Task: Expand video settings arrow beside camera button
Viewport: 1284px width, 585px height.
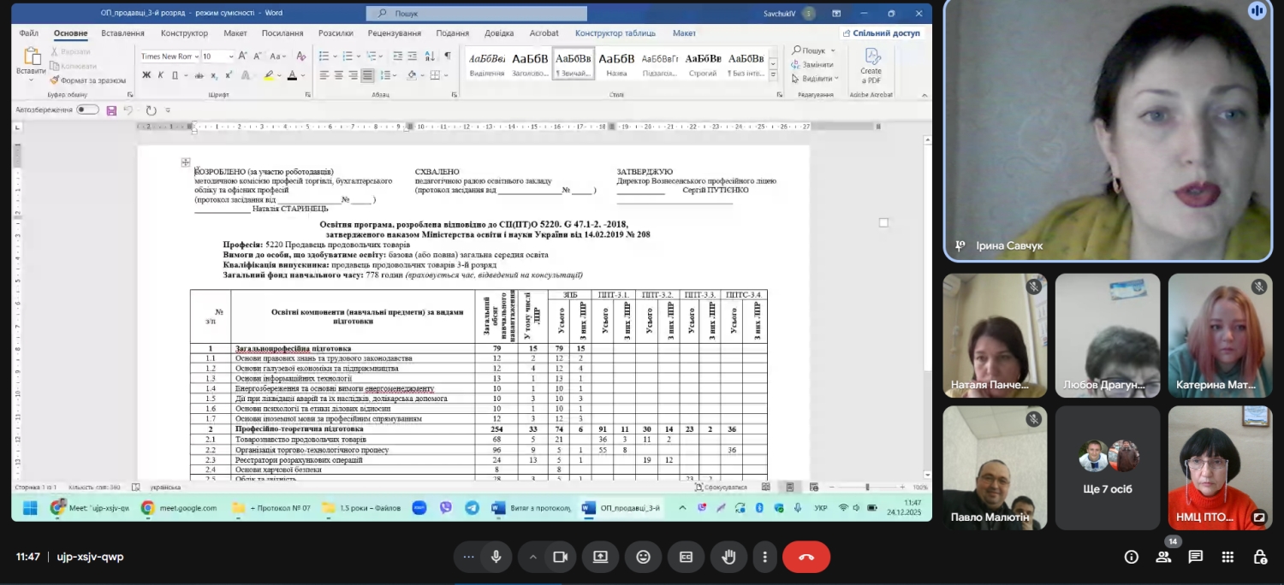Action: coord(533,557)
